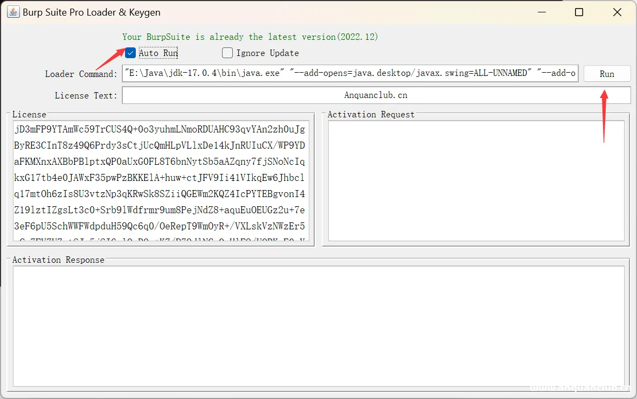
Task: Focus the License Text field containing Anquanclub.cn
Action: [376, 95]
